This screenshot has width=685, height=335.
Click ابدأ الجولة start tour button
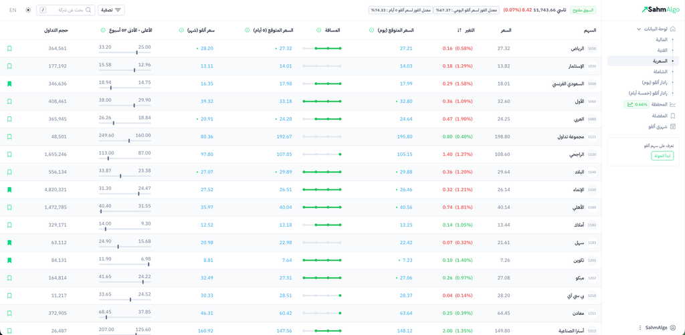coord(662,156)
